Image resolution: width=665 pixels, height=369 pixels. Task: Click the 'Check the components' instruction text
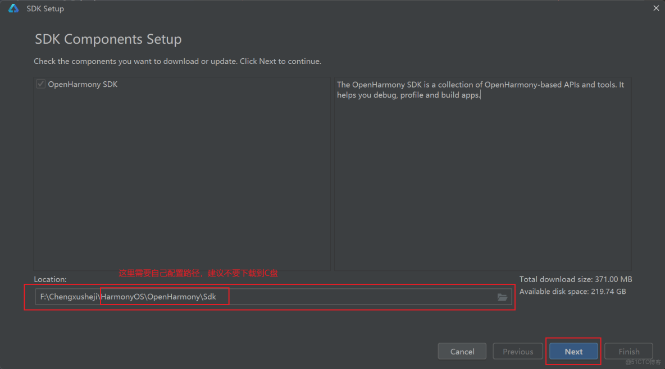(x=177, y=61)
